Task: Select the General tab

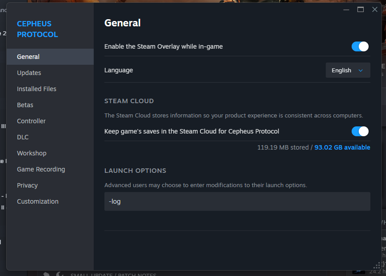Action: click(28, 57)
